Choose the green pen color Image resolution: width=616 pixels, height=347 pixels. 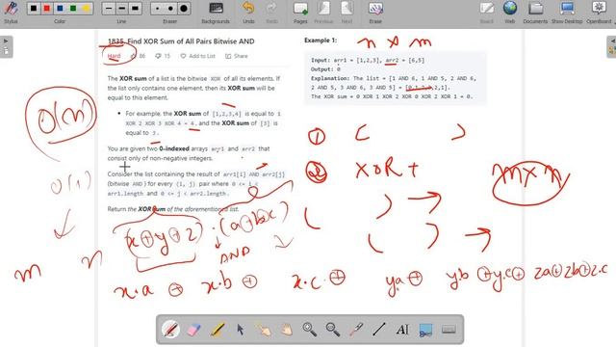73,9
